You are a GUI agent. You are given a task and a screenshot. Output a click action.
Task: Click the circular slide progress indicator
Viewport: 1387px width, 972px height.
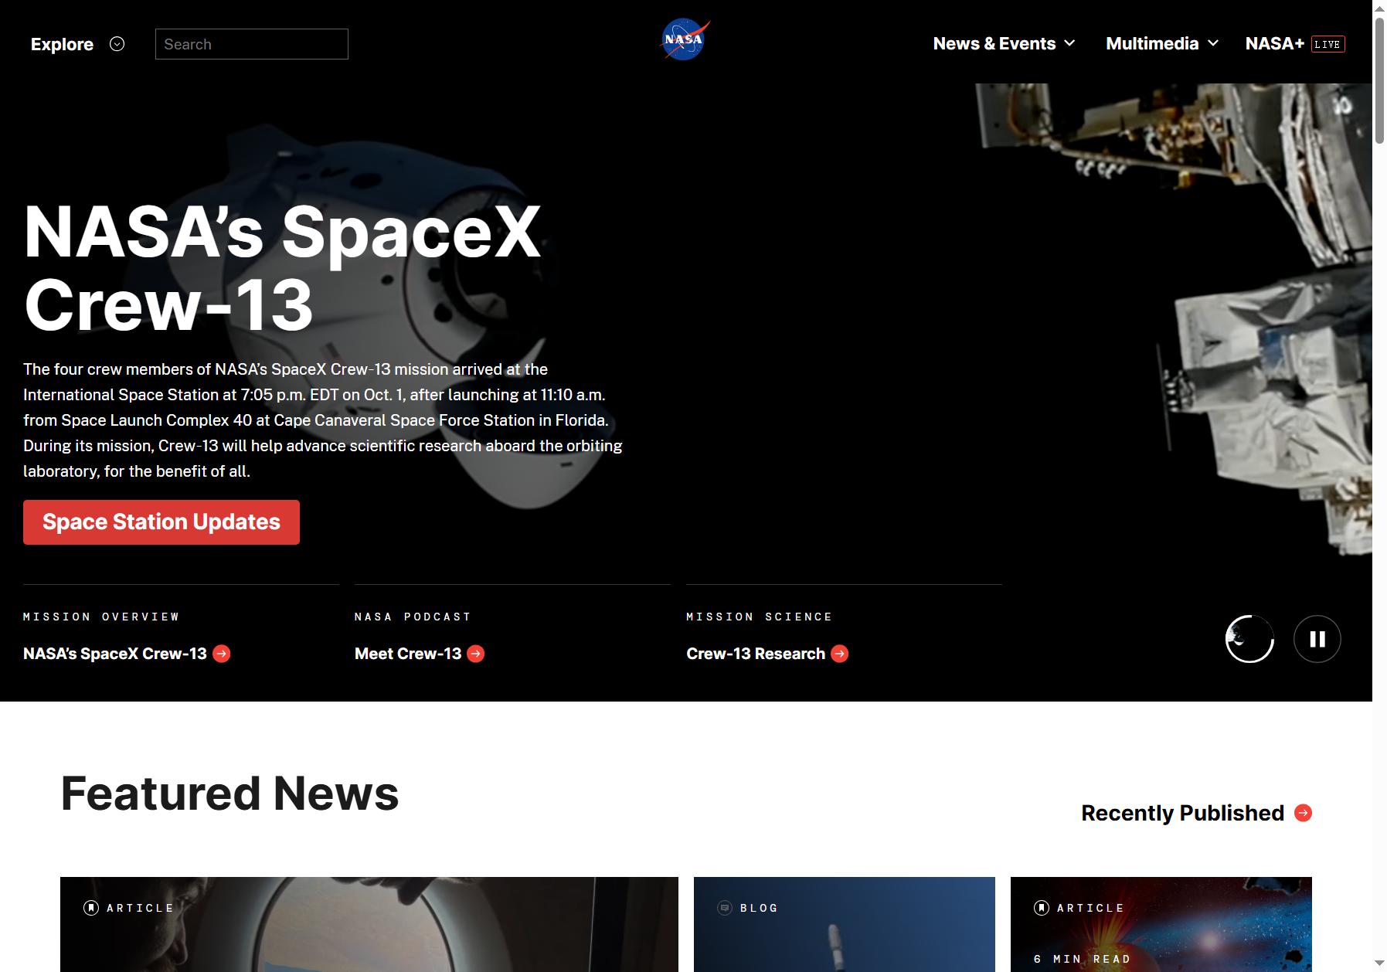(1249, 639)
